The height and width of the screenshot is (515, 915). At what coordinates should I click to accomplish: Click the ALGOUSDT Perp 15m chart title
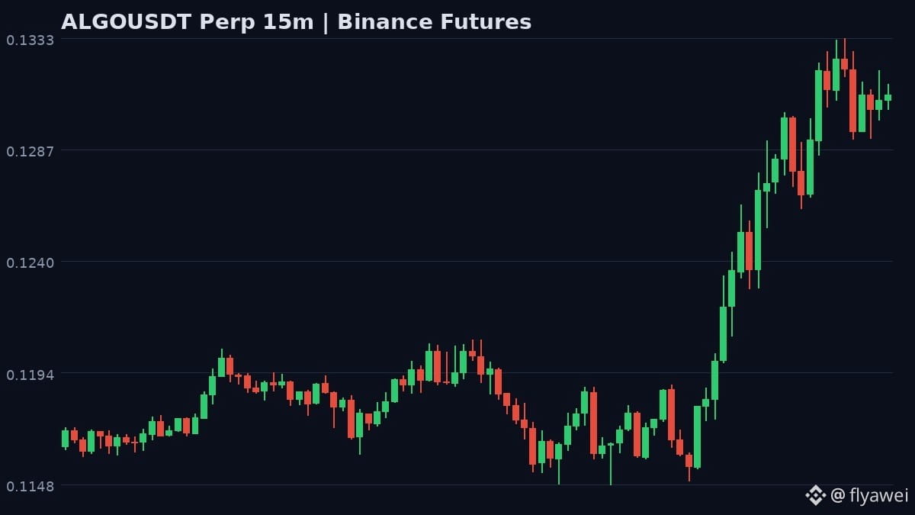(x=188, y=21)
